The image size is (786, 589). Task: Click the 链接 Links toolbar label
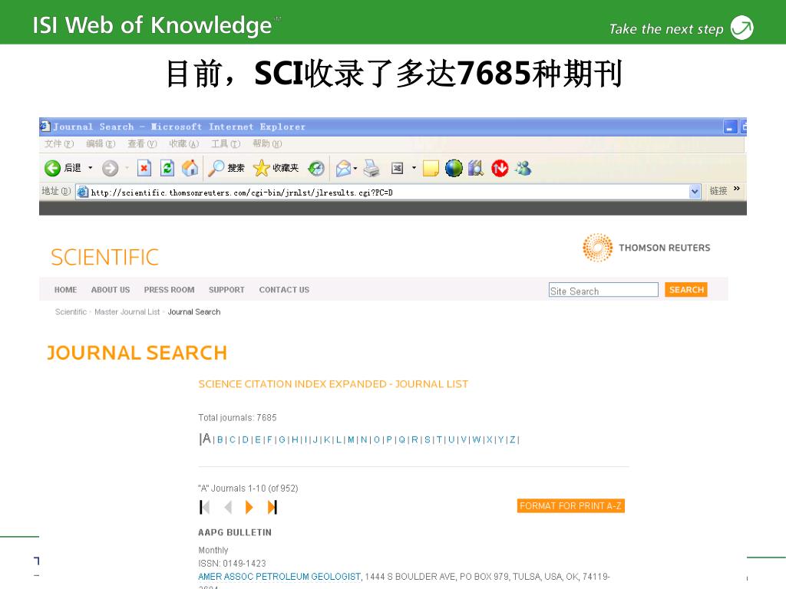[718, 191]
